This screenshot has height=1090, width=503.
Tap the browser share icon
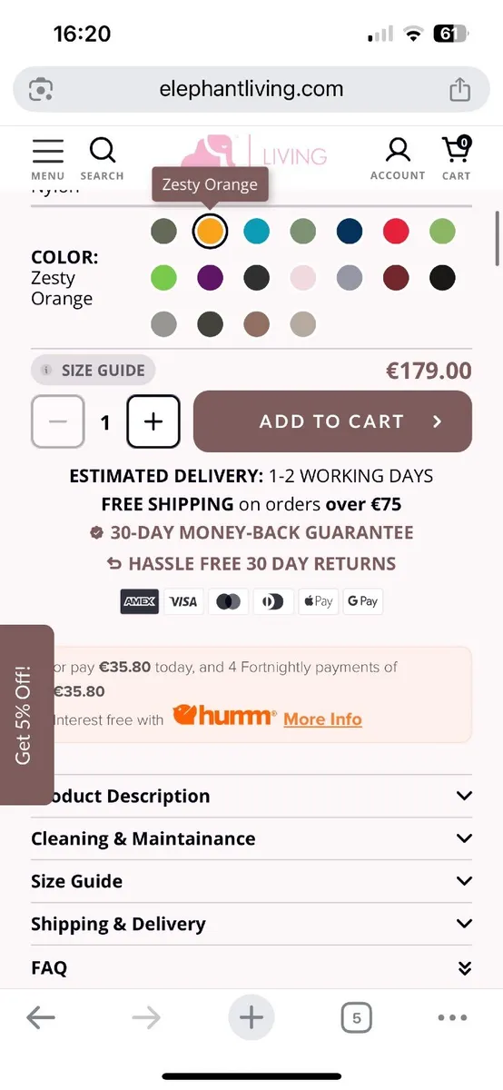(x=459, y=89)
